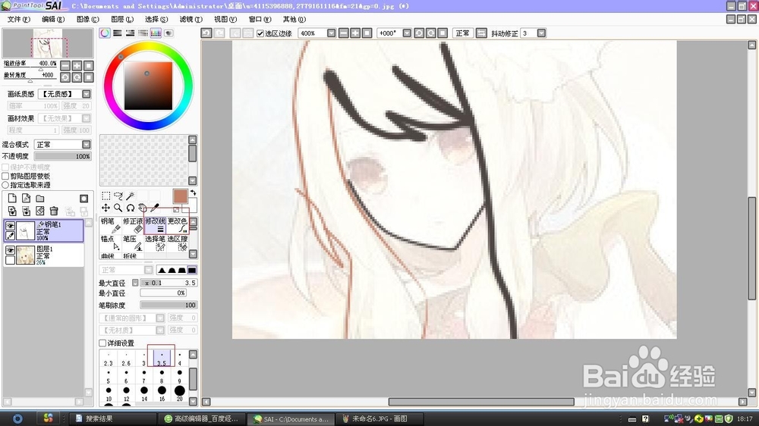Hide the 图层1 layer with eye icon
Screen dimensions: 759x426
point(10,250)
